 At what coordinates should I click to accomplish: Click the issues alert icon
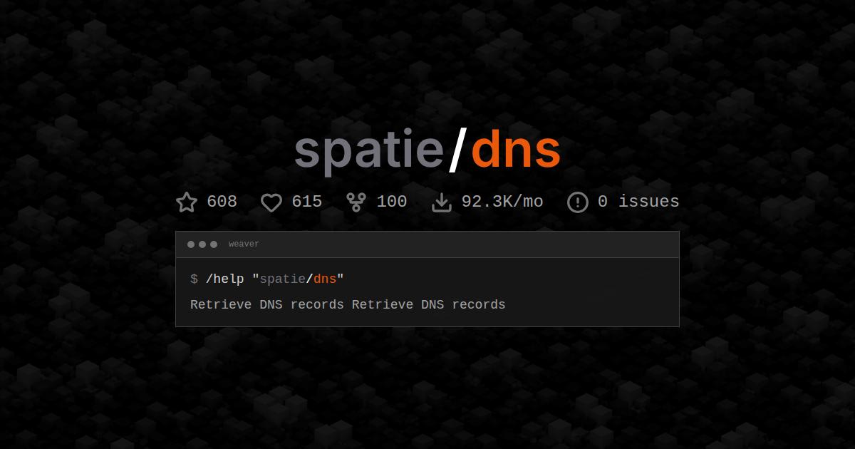point(577,202)
